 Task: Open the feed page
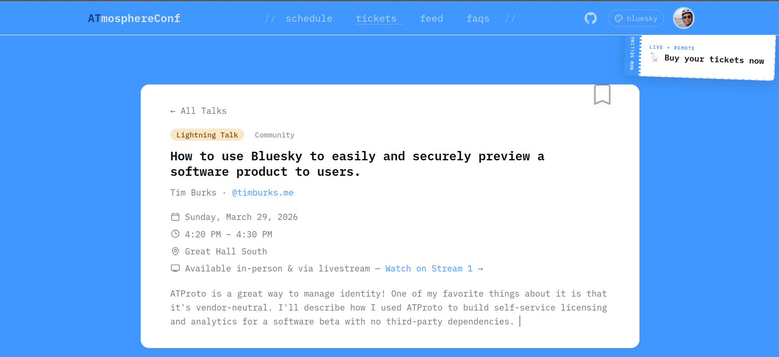pos(431,19)
